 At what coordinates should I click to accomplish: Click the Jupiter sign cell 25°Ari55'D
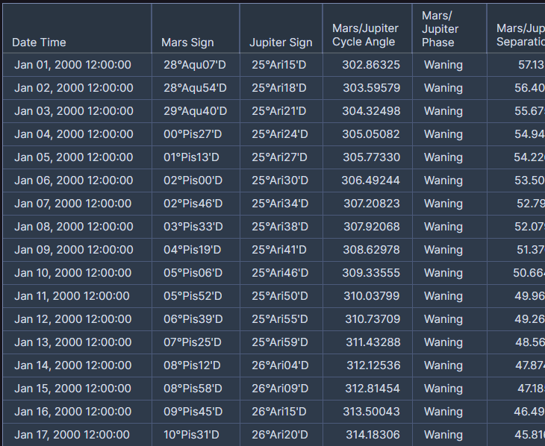(x=279, y=319)
